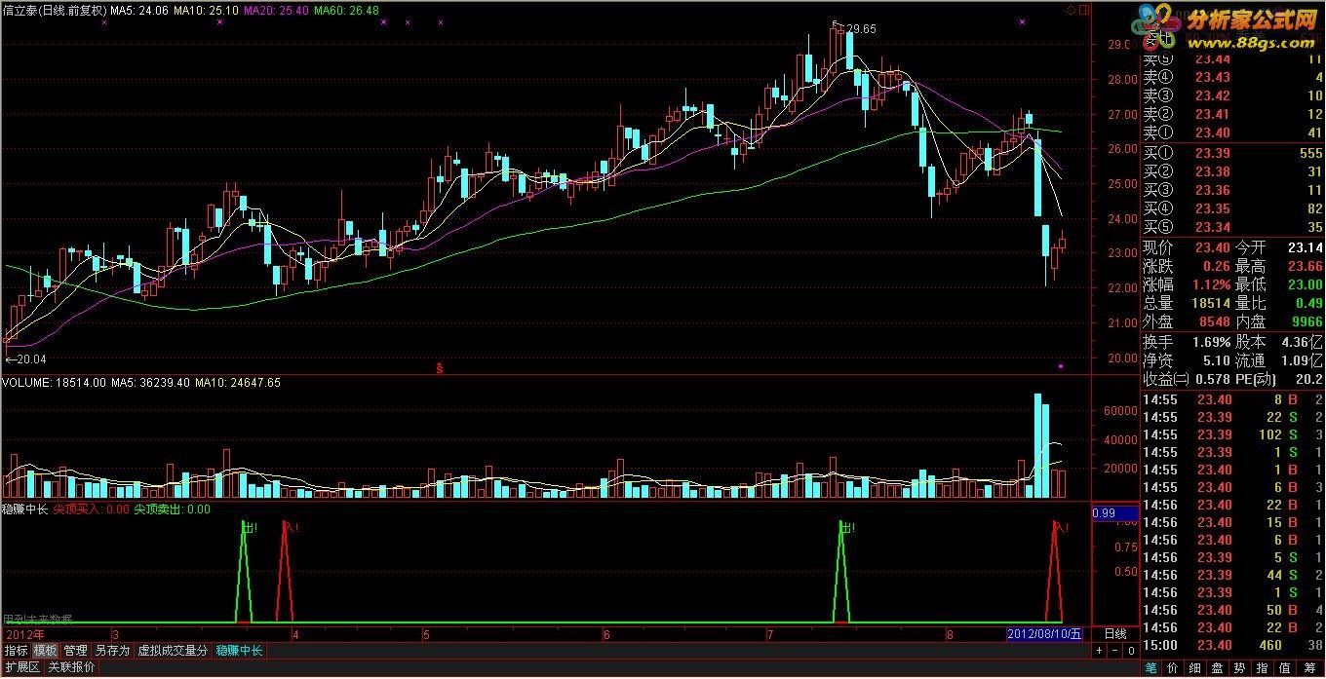This screenshot has width=1326, height=679.
Task: Click the 尖顶买入 indicator label
Action: (91, 509)
